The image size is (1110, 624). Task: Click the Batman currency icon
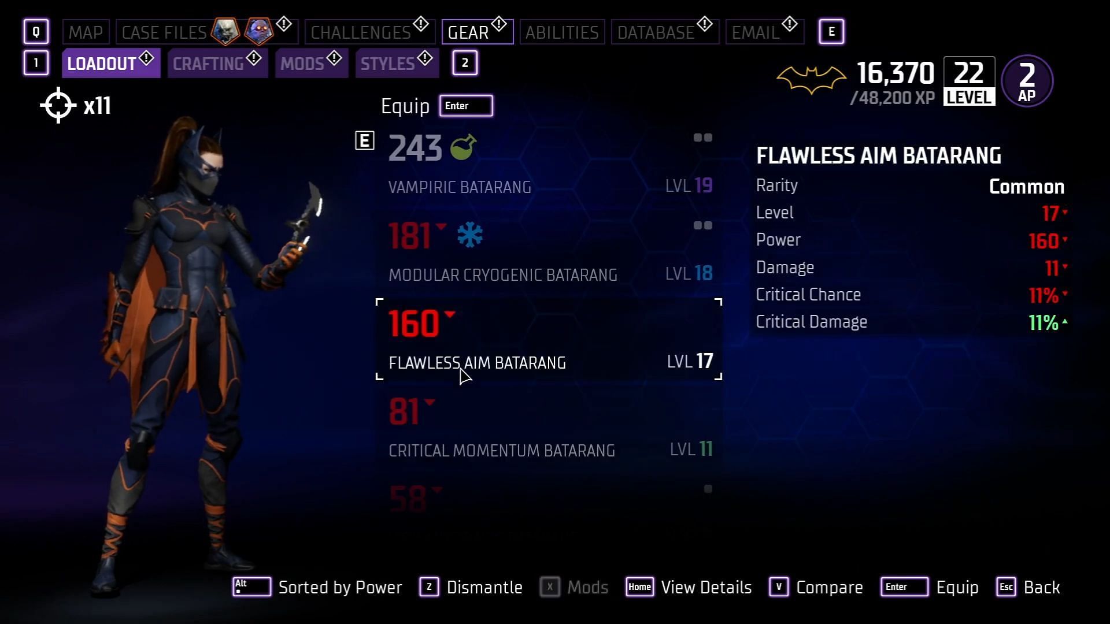(811, 79)
